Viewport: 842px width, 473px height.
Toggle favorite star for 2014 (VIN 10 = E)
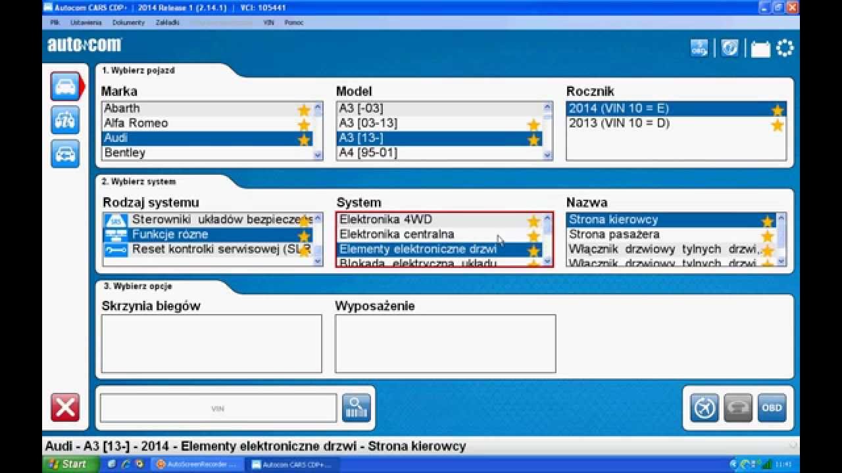click(777, 110)
